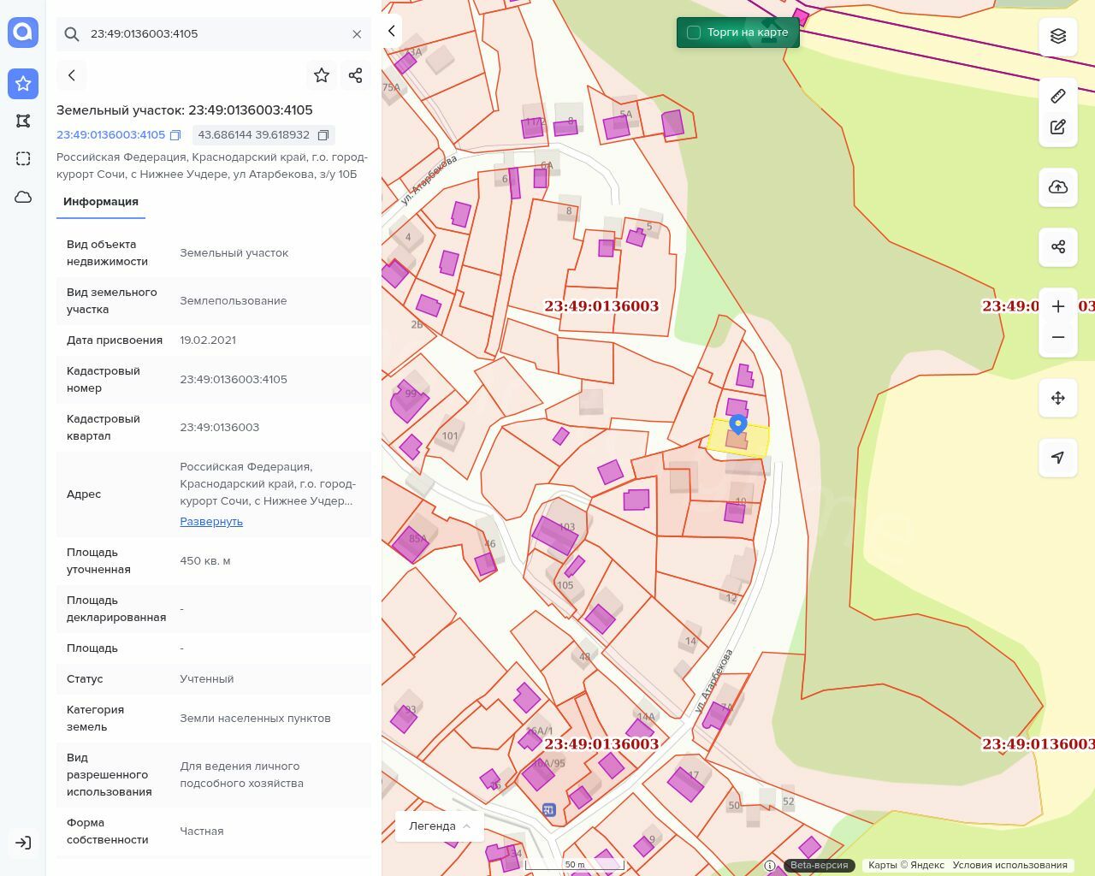Zoom in the map with plus
The height and width of the screenshot is (876, 1095).
tap(1058, 306)
